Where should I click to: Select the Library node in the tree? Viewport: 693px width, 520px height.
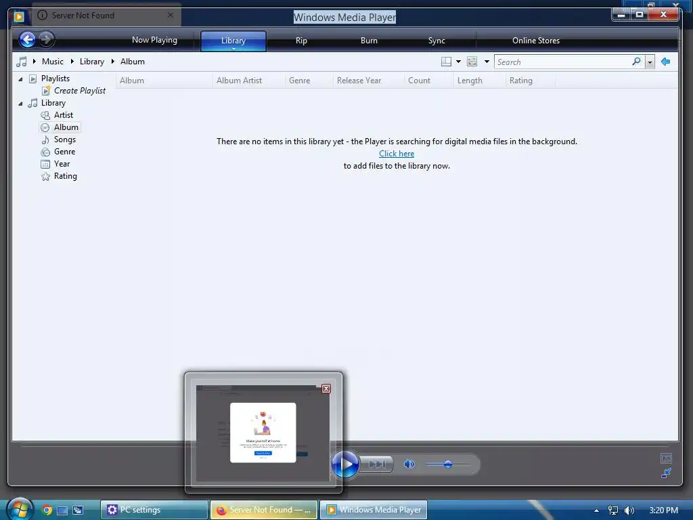[x=53, y=103]
